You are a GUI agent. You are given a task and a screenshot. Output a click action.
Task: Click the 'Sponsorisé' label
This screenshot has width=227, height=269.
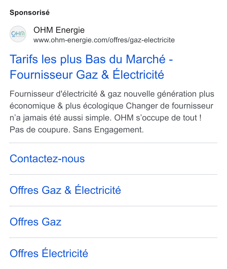pos(30,13)
